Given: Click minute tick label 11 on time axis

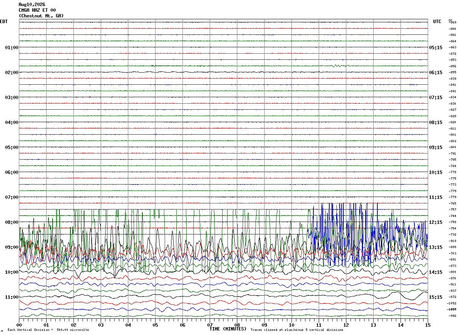Looking at the screenshot, I should coord(319,325).
